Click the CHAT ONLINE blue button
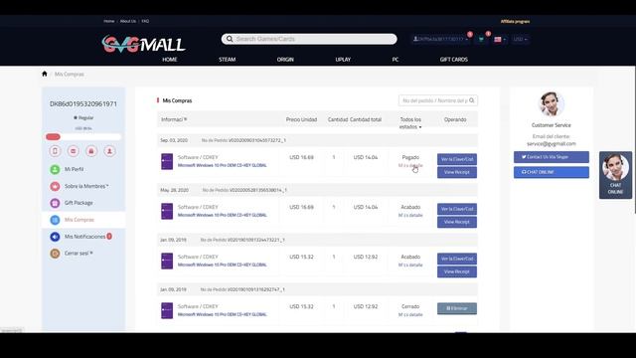 click(552, 172)
